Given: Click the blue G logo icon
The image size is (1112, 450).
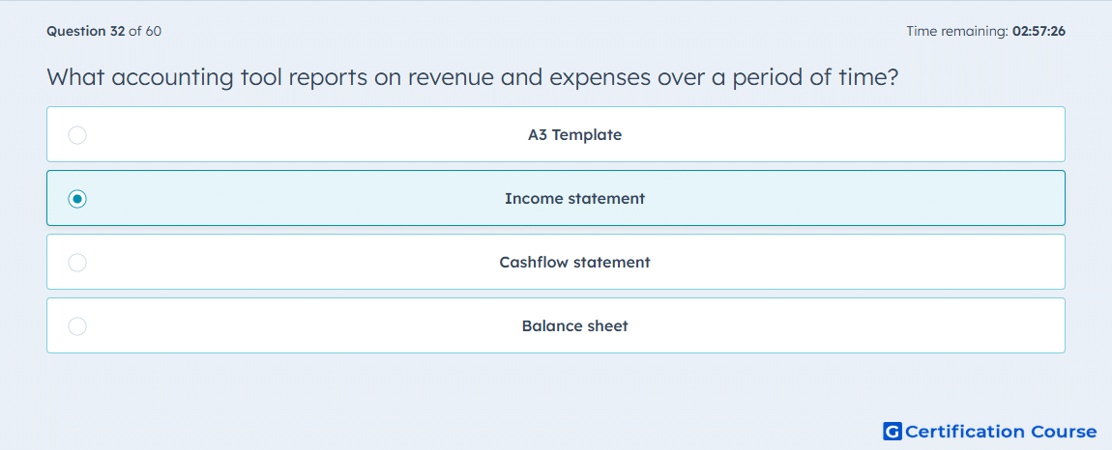Looking at the screenshot, I should pos(893,431).
